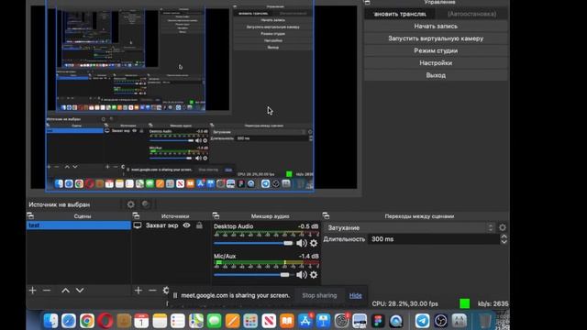The image size is (587, 330).
Task: Open Google Chrome from the dock
Action: point(87,321)
